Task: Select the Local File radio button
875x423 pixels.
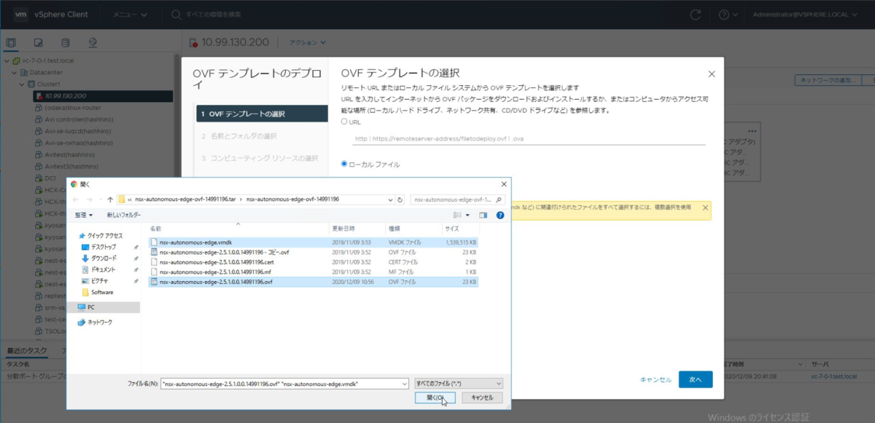Action: click(x=344, y=164)
